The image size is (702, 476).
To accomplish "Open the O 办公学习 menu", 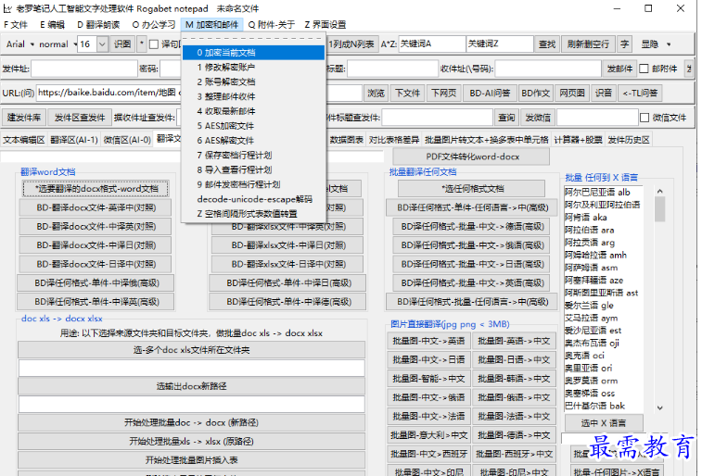I will [154, 25].
